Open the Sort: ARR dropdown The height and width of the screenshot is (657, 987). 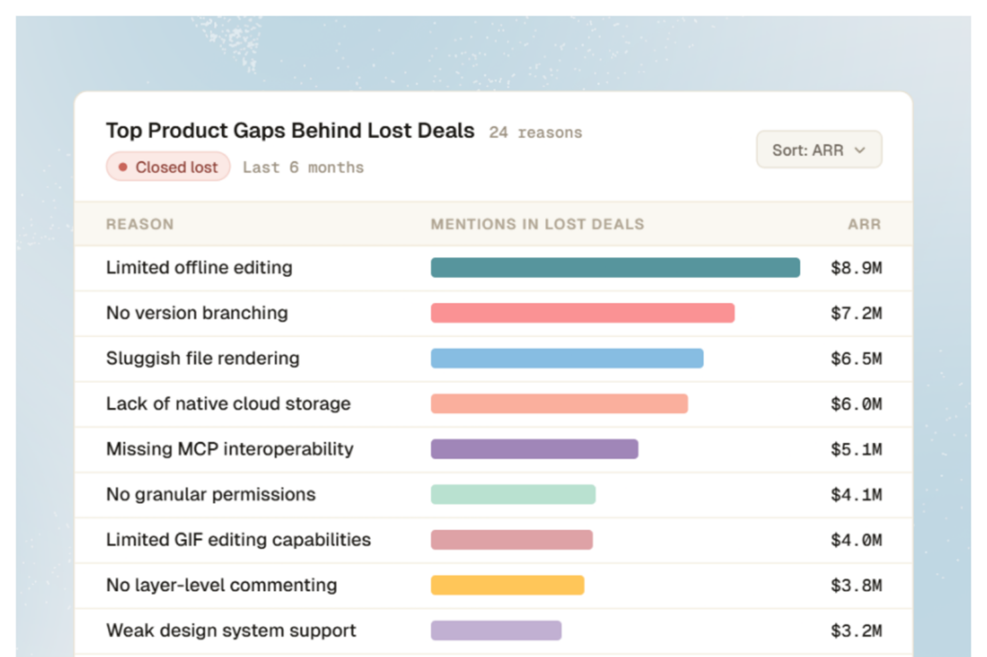pyautogui.click(x=819, y=150)
